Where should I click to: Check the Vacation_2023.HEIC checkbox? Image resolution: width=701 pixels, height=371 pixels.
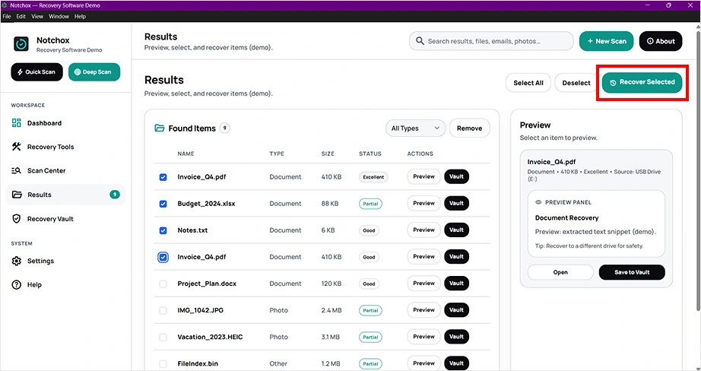(163, 337)
